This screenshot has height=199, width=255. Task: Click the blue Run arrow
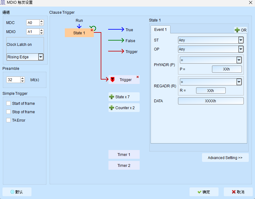coord(79,26)
